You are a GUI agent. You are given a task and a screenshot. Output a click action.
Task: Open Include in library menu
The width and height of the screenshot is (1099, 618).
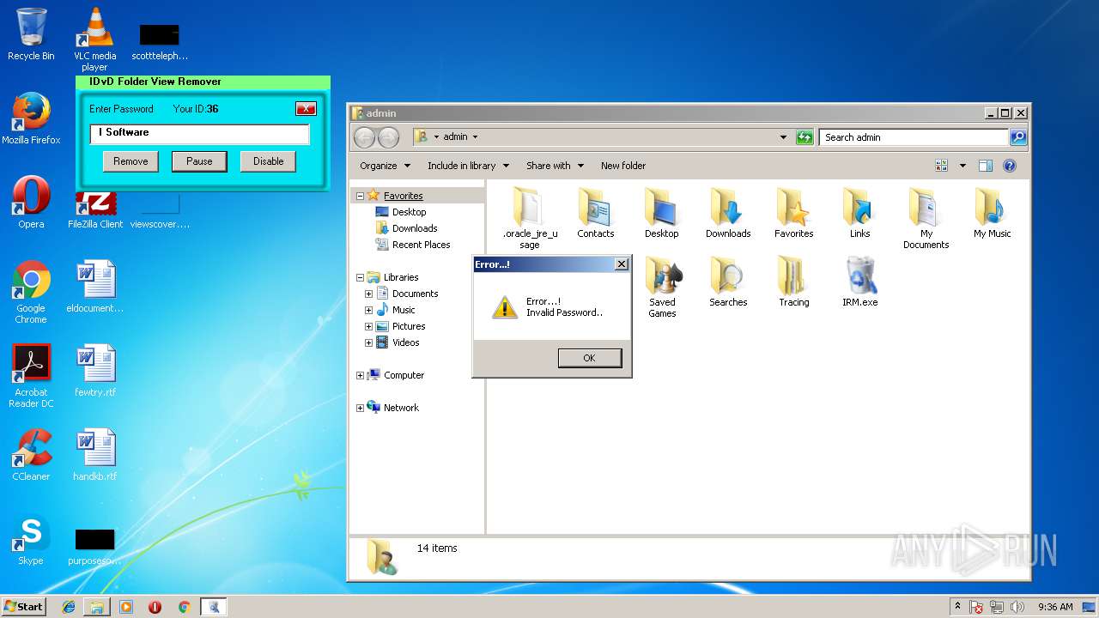(468, 166)
